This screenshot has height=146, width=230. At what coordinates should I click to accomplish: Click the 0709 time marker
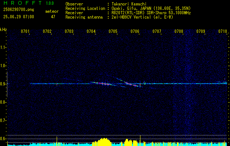click(x=201, y=31)
